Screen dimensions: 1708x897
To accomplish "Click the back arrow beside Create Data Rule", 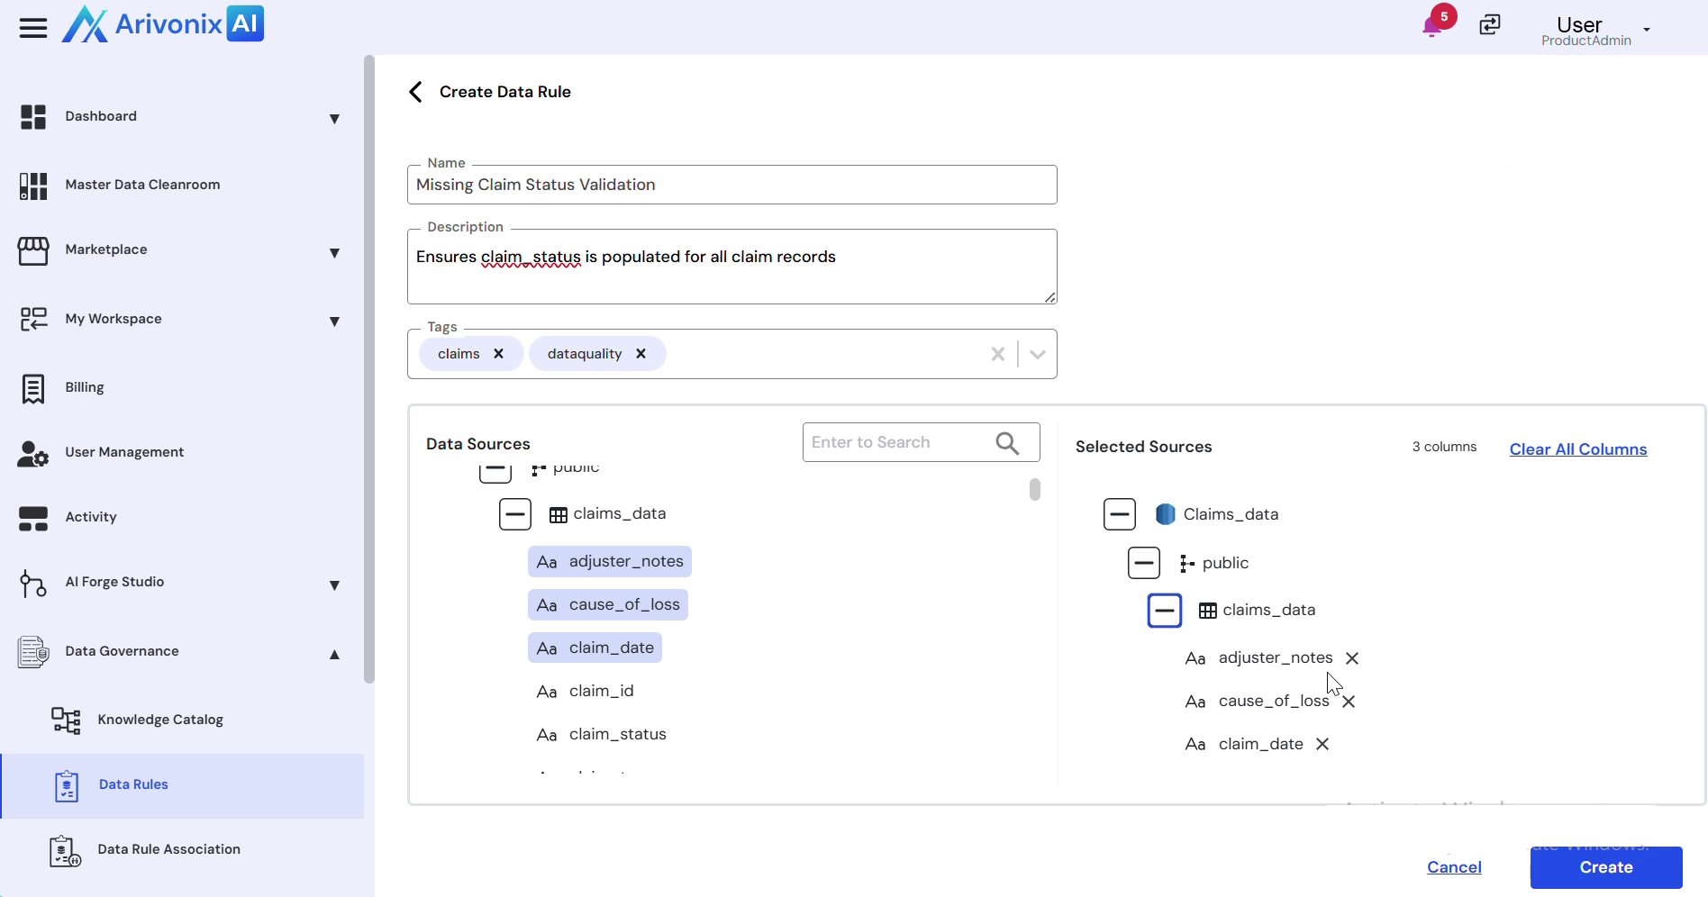I will coord(415,92).
